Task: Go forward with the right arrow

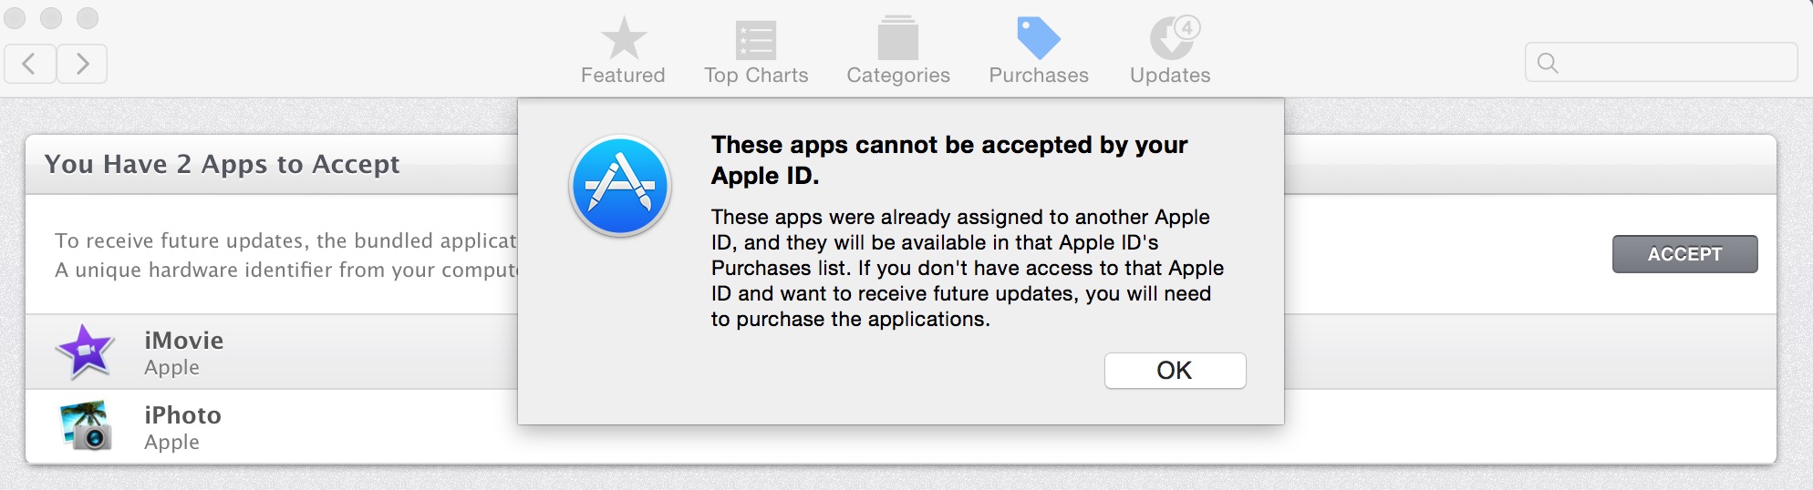Action: coord(82,64)
